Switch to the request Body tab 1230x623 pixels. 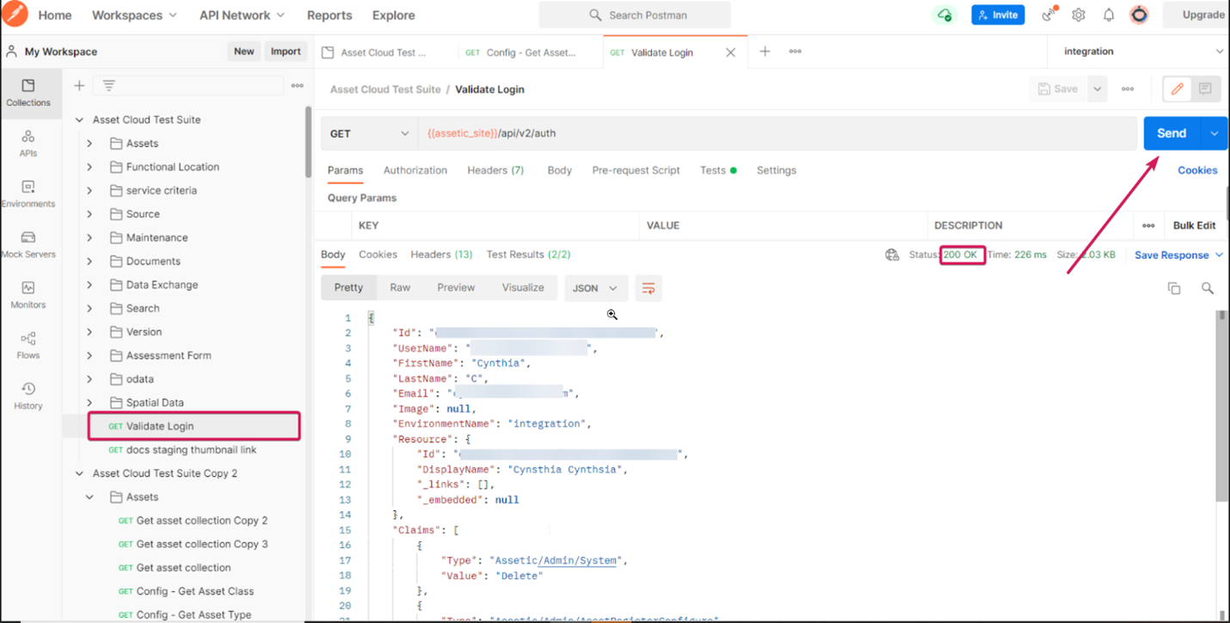(x=560, y=170)
